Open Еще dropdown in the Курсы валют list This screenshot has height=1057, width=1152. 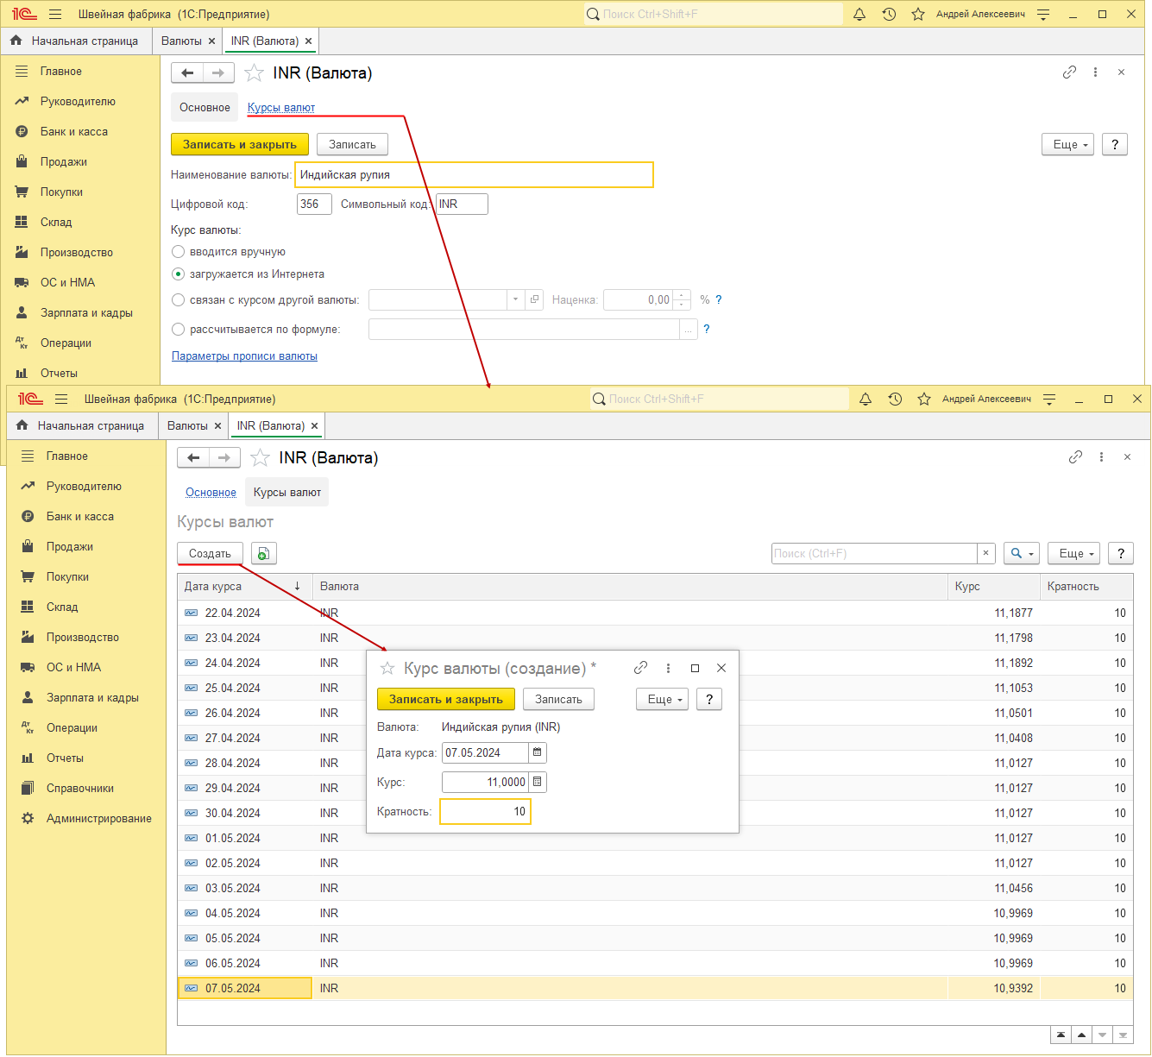point(1074,553)
